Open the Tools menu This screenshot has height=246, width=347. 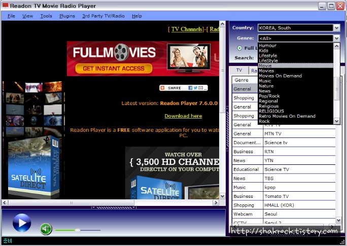46,16
